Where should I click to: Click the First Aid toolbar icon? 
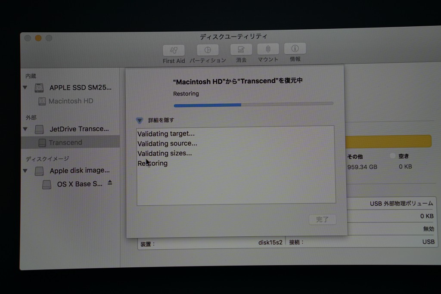[174, 50]
